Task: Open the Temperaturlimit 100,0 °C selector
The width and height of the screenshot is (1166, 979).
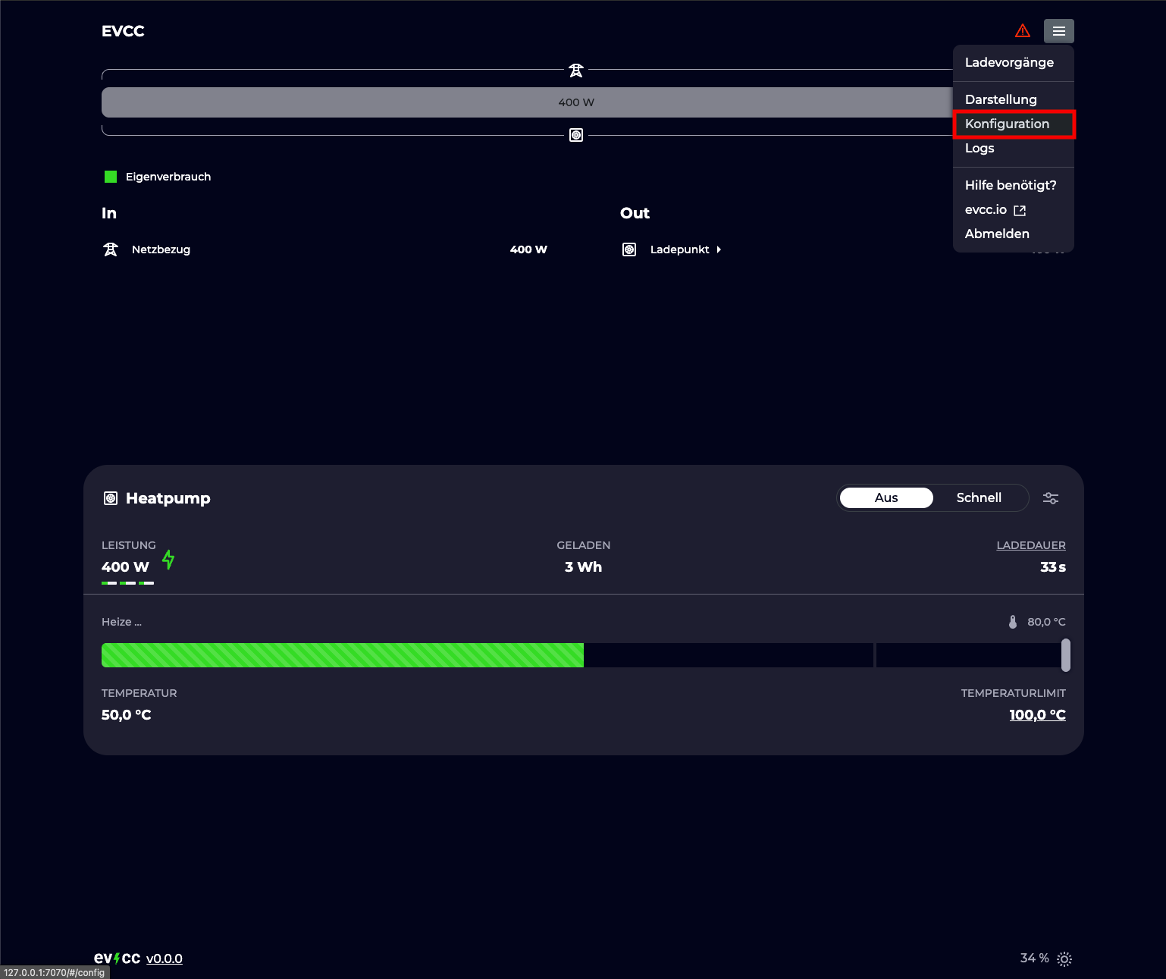Action: [1036, 715]
